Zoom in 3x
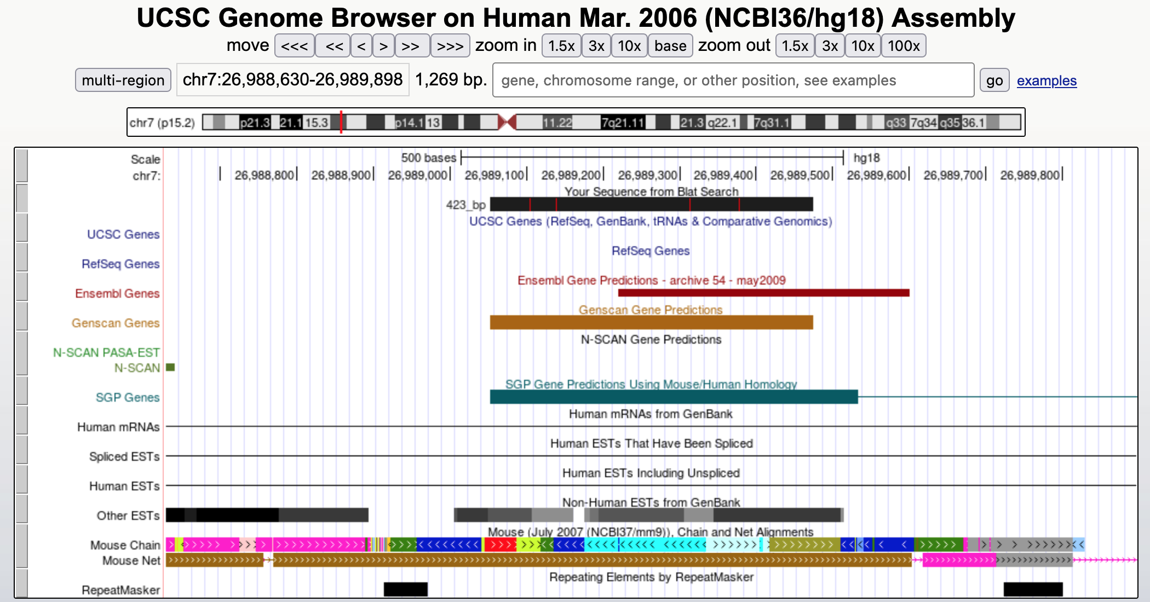The width and height of the screenshot is (1150, 602). [596, 46]
